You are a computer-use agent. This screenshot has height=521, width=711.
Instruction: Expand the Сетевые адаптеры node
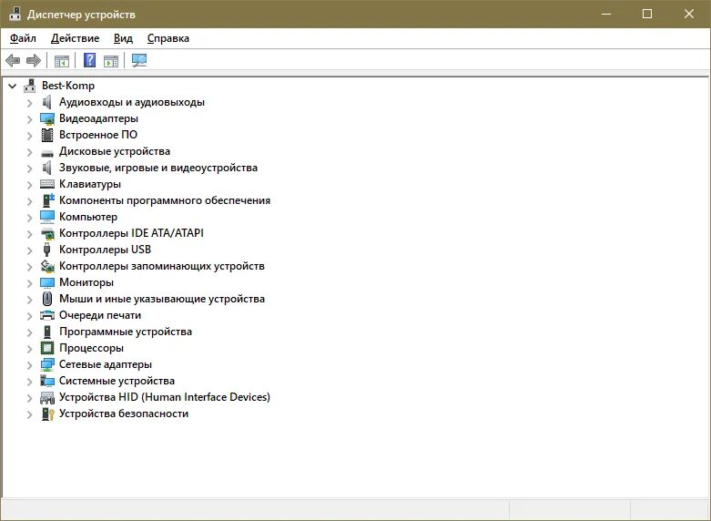coord(29,365)
